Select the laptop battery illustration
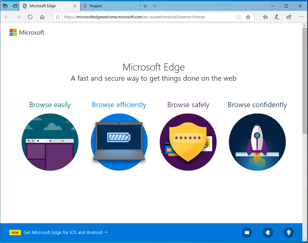This screenshot has width=308, height=243. (119, 142)
